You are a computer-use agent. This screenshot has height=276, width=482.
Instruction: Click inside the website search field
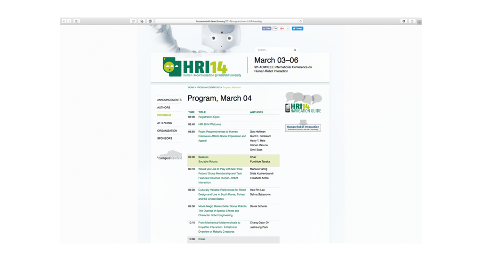(273, 50)
